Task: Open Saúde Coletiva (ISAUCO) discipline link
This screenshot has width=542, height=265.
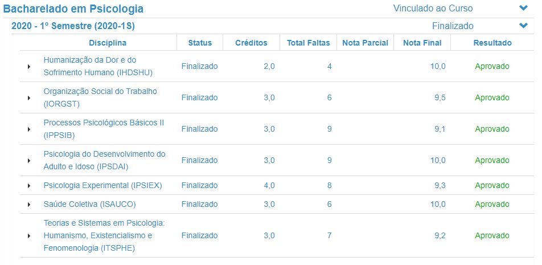Action: [89, 205]
